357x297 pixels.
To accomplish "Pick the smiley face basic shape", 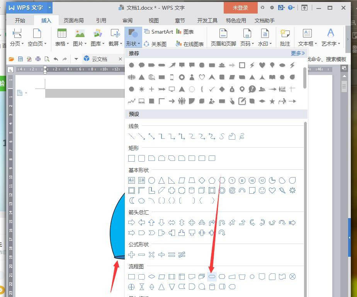I will click(262, 190).
